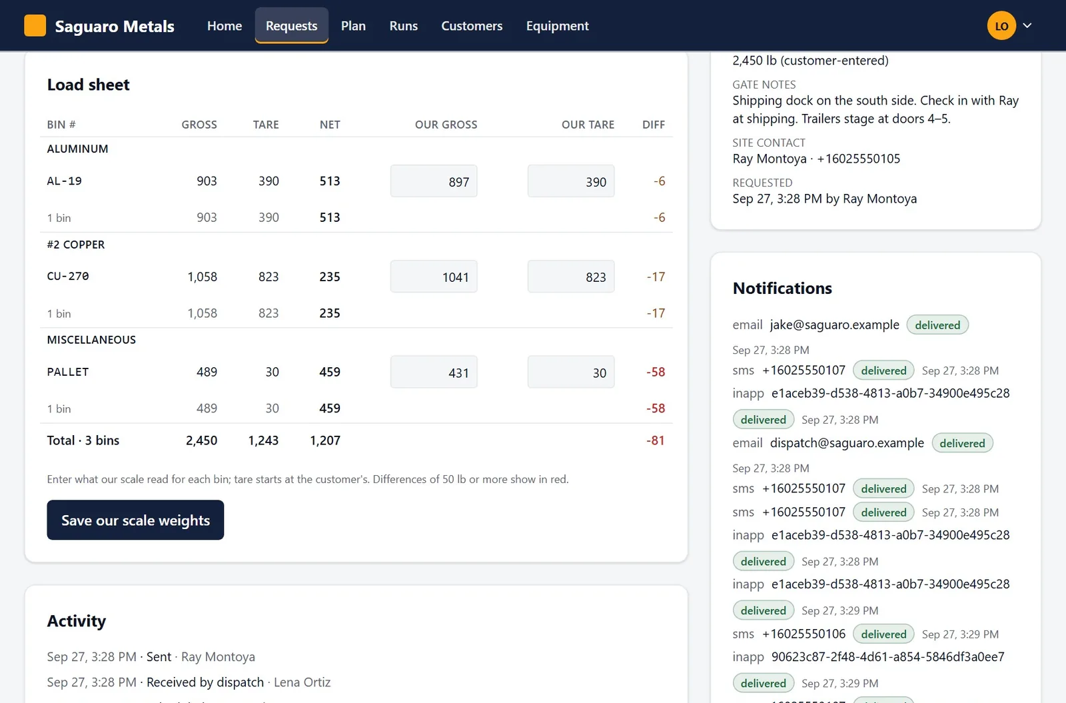Edit Our Gross field for PALLET
Viewport: 1066px width, 703px height.
point(434,372)
